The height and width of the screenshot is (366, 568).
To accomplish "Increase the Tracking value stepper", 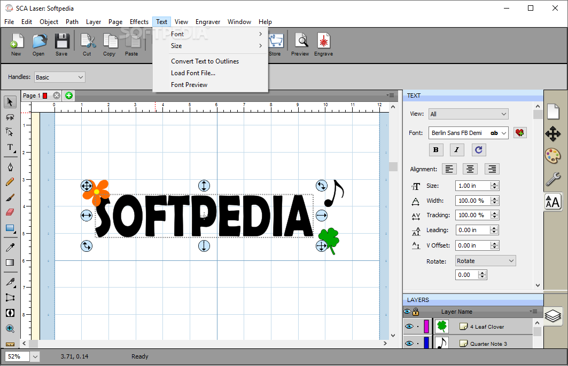I will click(494, 213).
